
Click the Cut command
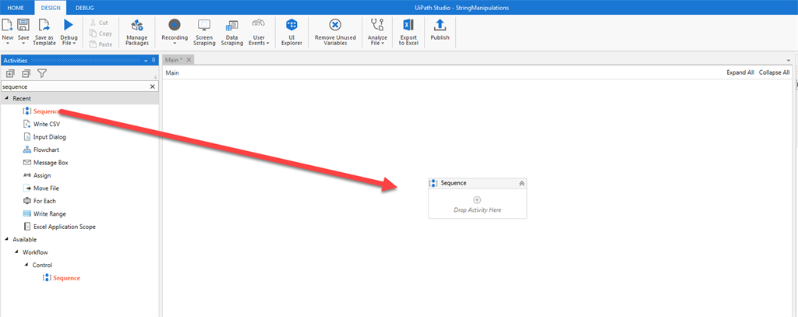click(99, 23)
